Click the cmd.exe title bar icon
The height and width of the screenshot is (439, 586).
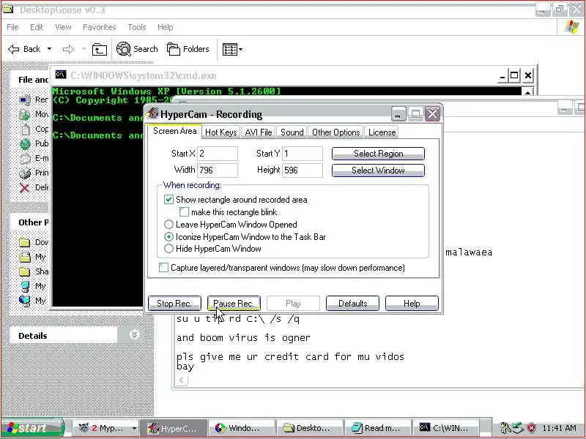click(x=61, y=75)
